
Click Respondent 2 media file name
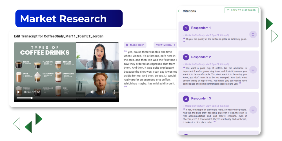coord(206,64)
